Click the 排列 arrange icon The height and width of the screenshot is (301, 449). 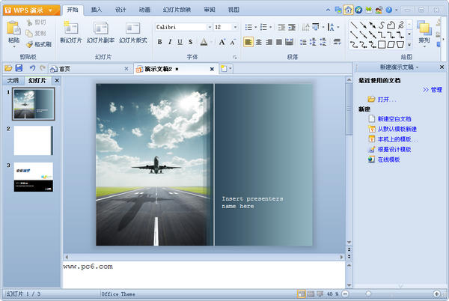[424, 33]
